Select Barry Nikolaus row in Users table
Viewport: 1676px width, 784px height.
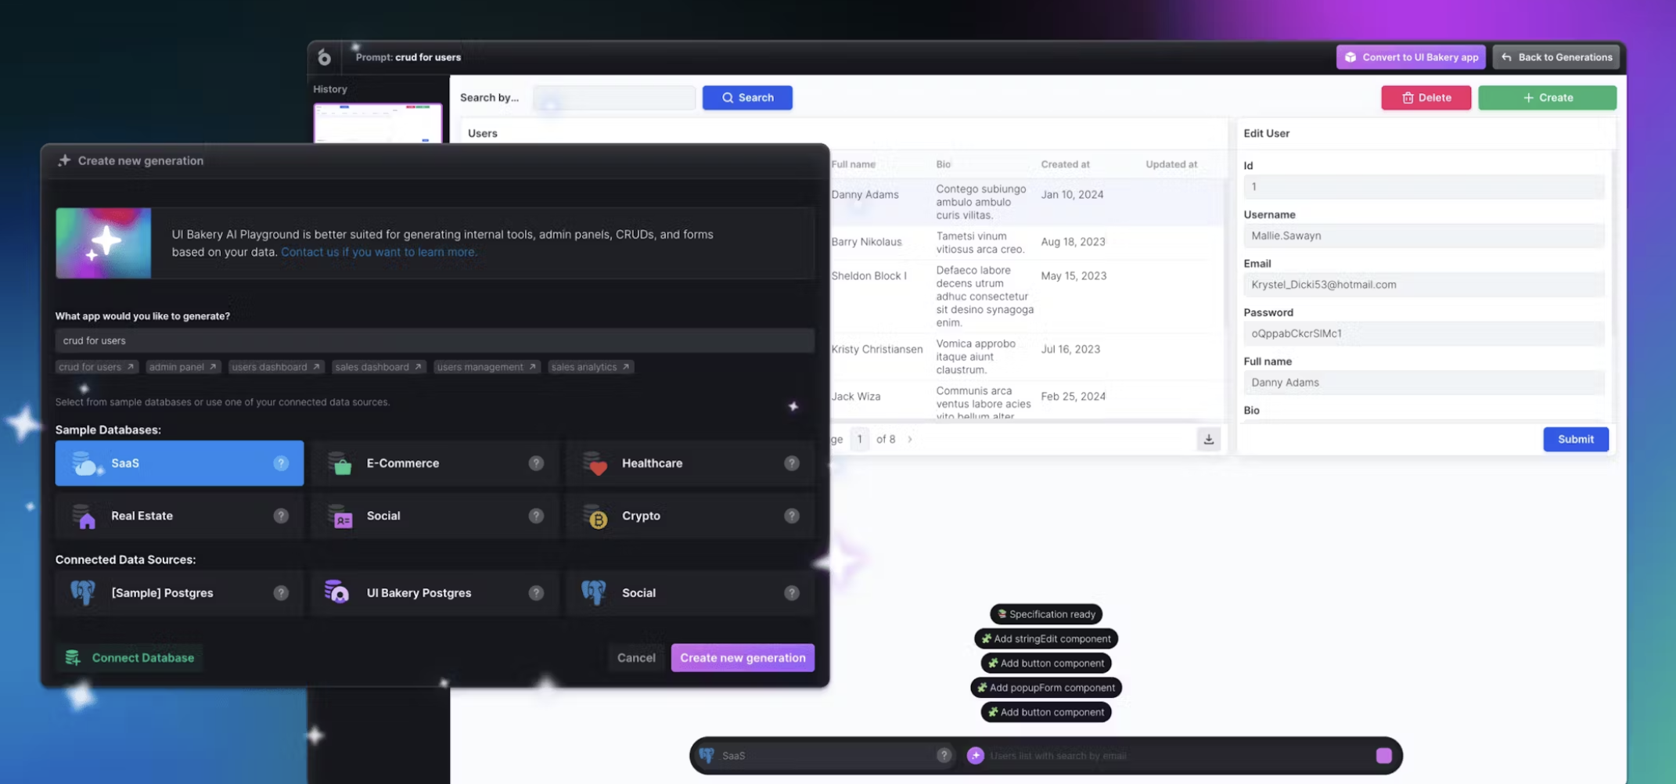(1025, 243)
